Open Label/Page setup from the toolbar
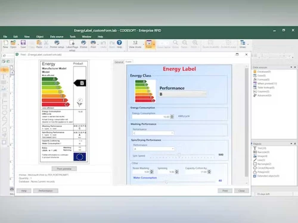This screenshot has height=223, width=298. (x=72, y=45)
